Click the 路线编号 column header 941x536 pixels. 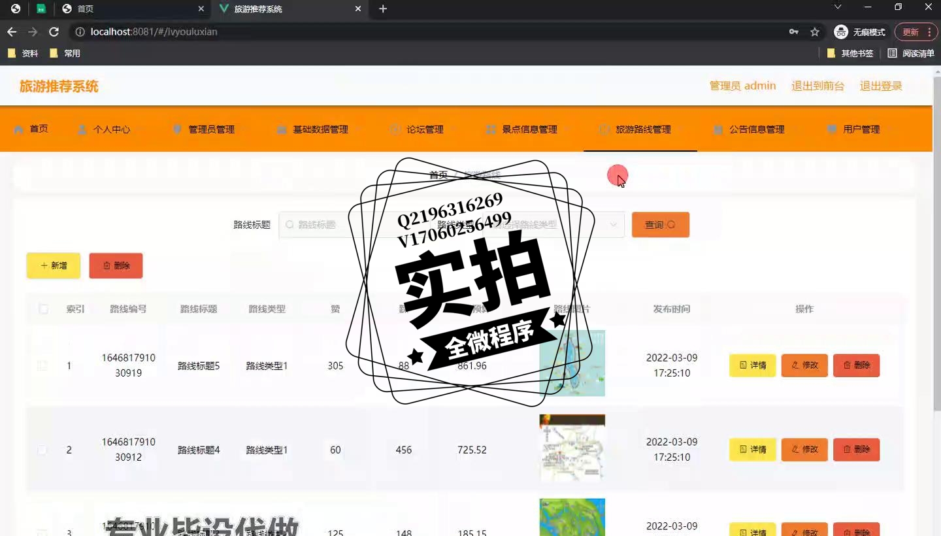(x=129, y=309)
